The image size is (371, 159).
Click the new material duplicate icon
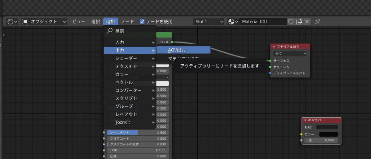(x=299, y=22)
